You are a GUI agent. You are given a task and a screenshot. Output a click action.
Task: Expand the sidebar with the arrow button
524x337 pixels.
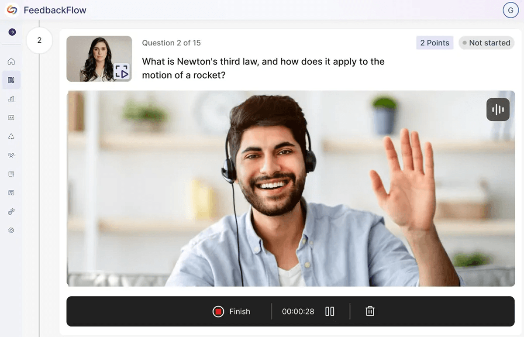[x=12, y=32]
